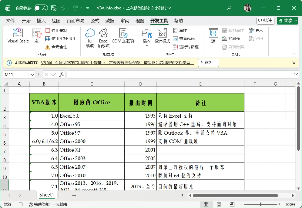The image size is (302, 208).
Task: Open Excel 加载项 dialog
Action: coord(104,38)
